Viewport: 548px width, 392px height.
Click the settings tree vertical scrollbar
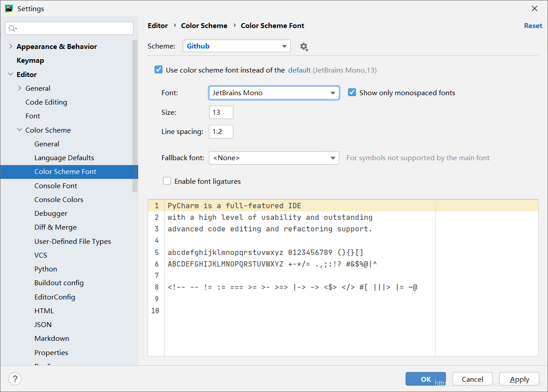135,116
